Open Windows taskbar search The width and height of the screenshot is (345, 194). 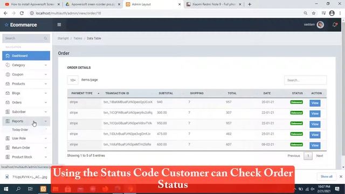(18, 189)
